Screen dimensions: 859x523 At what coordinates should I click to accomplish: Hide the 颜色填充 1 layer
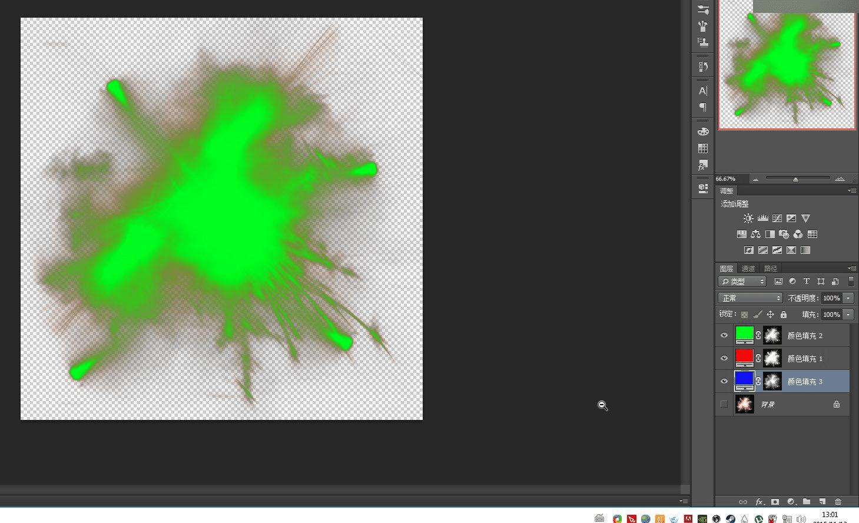click(x=724, y=358)
